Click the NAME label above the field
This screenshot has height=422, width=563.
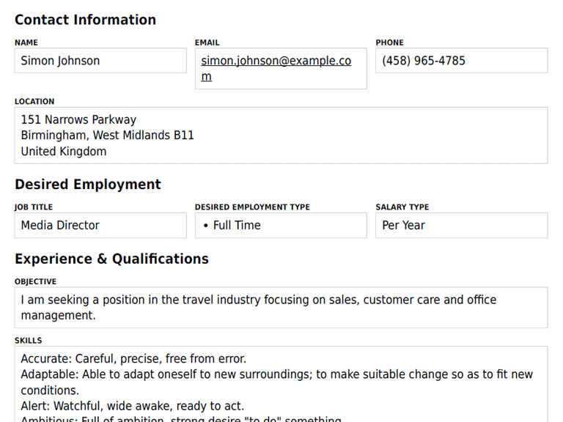(26, 42)
